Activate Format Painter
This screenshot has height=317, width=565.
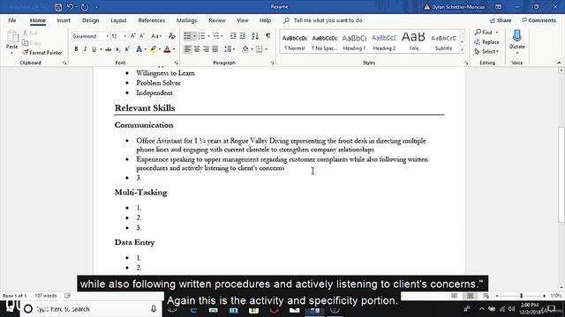41,53
